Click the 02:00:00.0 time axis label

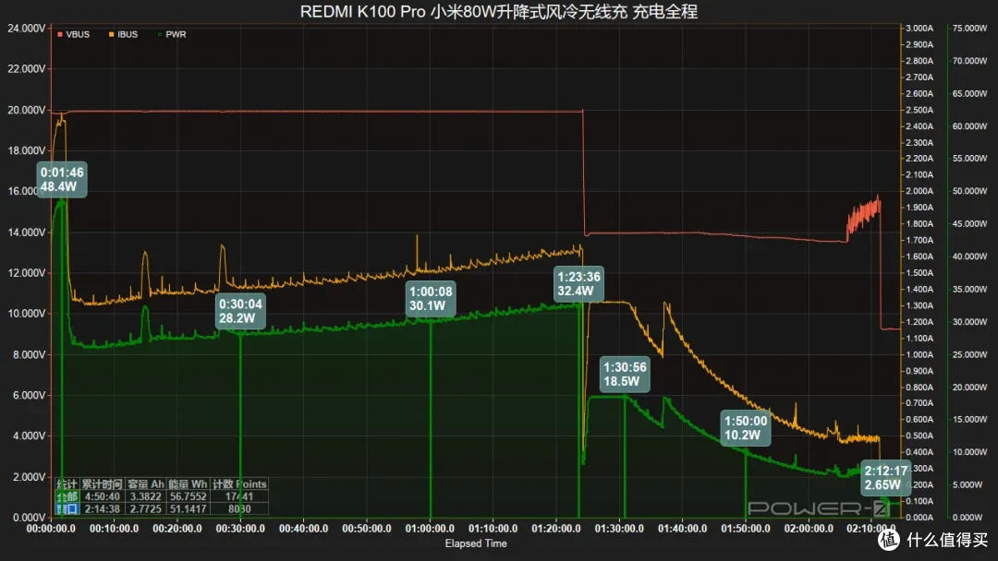(x=809, y=528)
